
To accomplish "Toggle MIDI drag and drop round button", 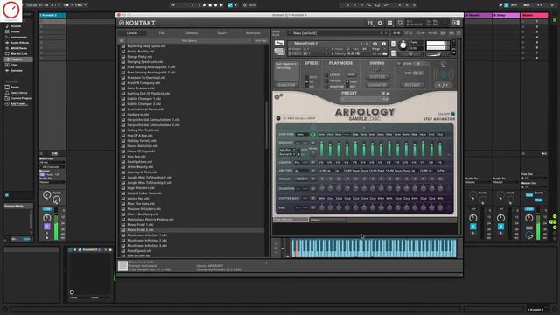I will click(x=278, y=118).
